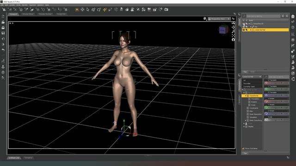Expand the highlighted Loose Up Hair node
Image resolution: width=296 pixels, height=166 pixels.
point(251,30)
